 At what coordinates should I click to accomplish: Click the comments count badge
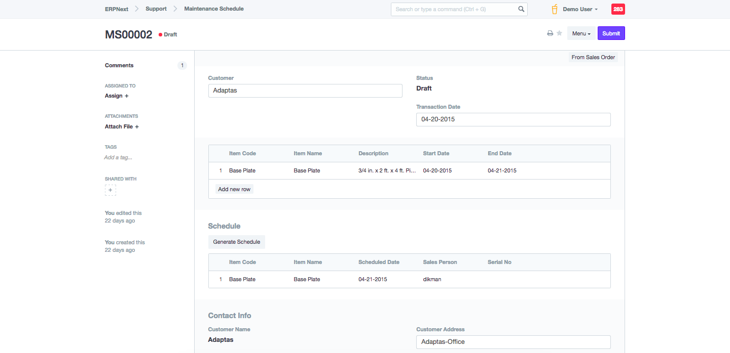182,66
